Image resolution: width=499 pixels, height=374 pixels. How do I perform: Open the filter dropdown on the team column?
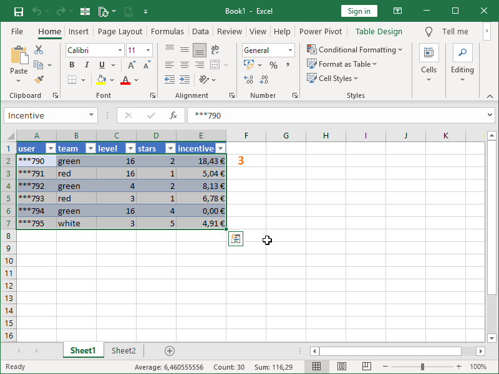tap(90, 148)
